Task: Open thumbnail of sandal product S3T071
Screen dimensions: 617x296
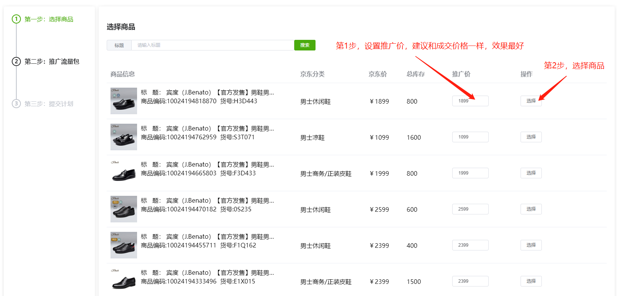Action: pos(123,137)
